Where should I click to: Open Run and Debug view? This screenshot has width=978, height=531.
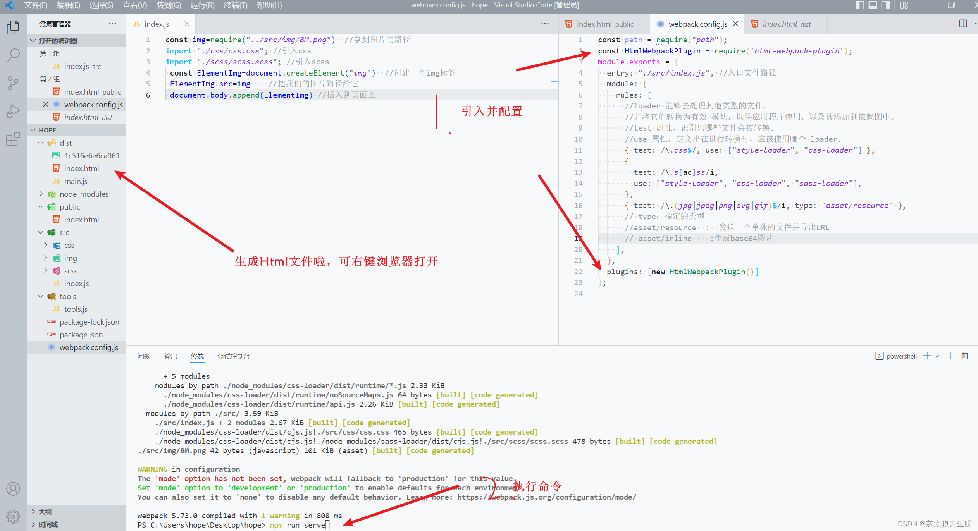tap(13, 111)
